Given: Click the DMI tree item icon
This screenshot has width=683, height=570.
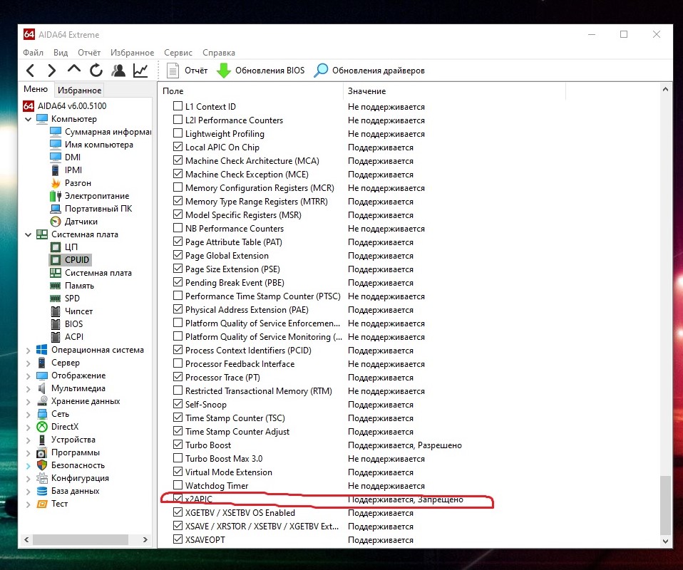Looking at the screenshot, I should [x=56, y=157].
